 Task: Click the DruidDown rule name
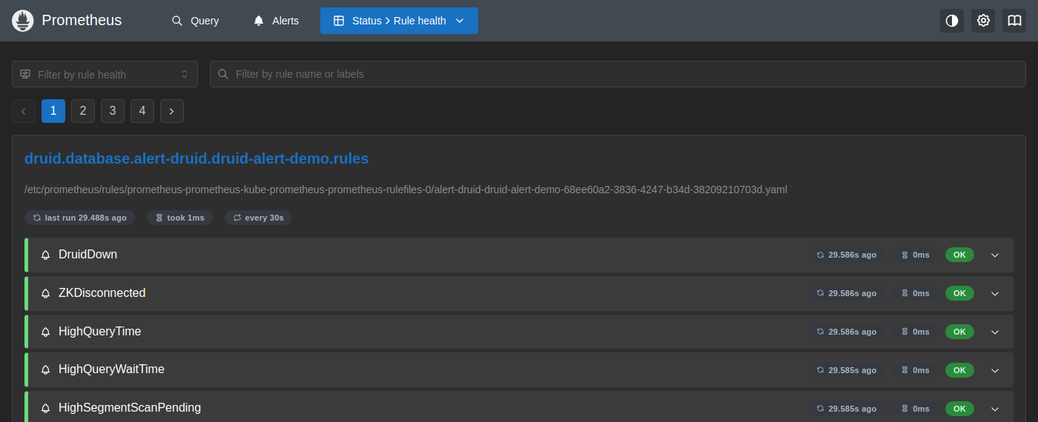click(x=87, y=255)
